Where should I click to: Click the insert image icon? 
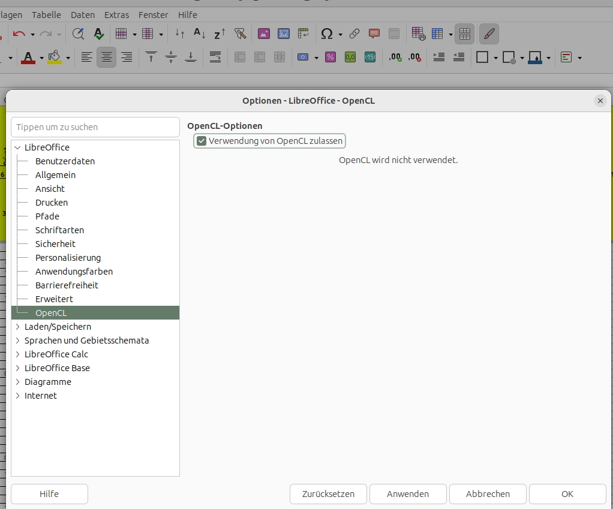(264, 34)
